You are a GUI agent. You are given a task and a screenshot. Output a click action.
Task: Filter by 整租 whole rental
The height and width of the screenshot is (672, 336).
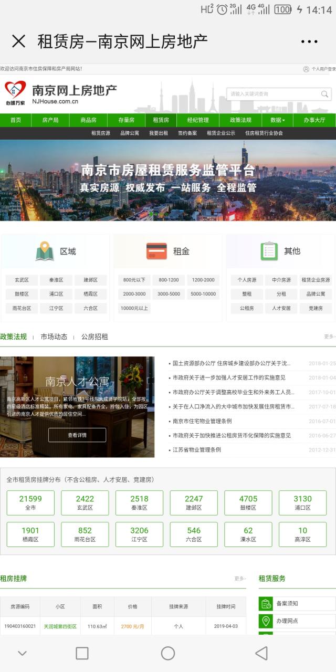(247, 294)
